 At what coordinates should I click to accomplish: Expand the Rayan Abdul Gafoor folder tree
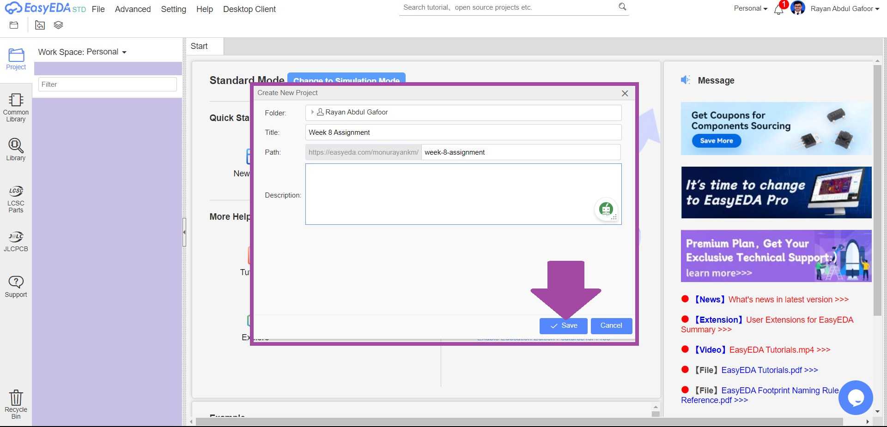coord(312,112)
